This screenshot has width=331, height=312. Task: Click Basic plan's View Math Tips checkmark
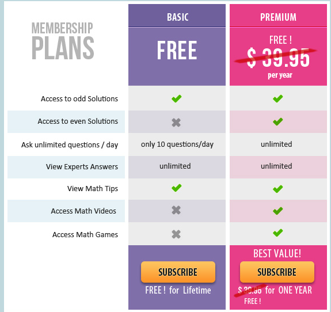point(177,188)
